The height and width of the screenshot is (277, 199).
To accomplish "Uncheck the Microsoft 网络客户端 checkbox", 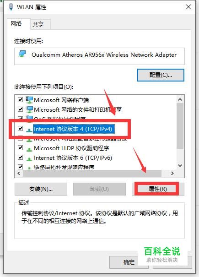I will (x=21, y=100).
